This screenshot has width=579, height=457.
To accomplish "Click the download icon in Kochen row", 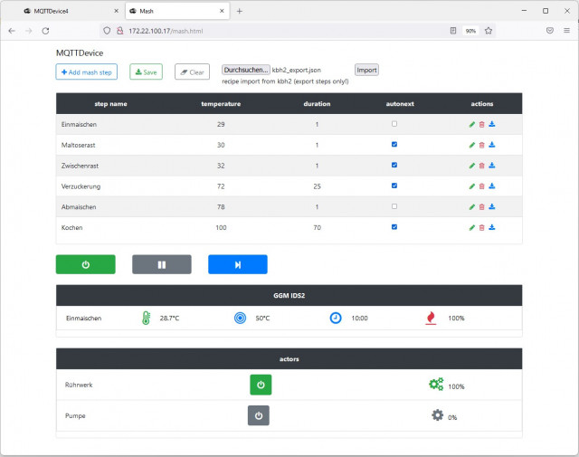I will tap(492, 227).
